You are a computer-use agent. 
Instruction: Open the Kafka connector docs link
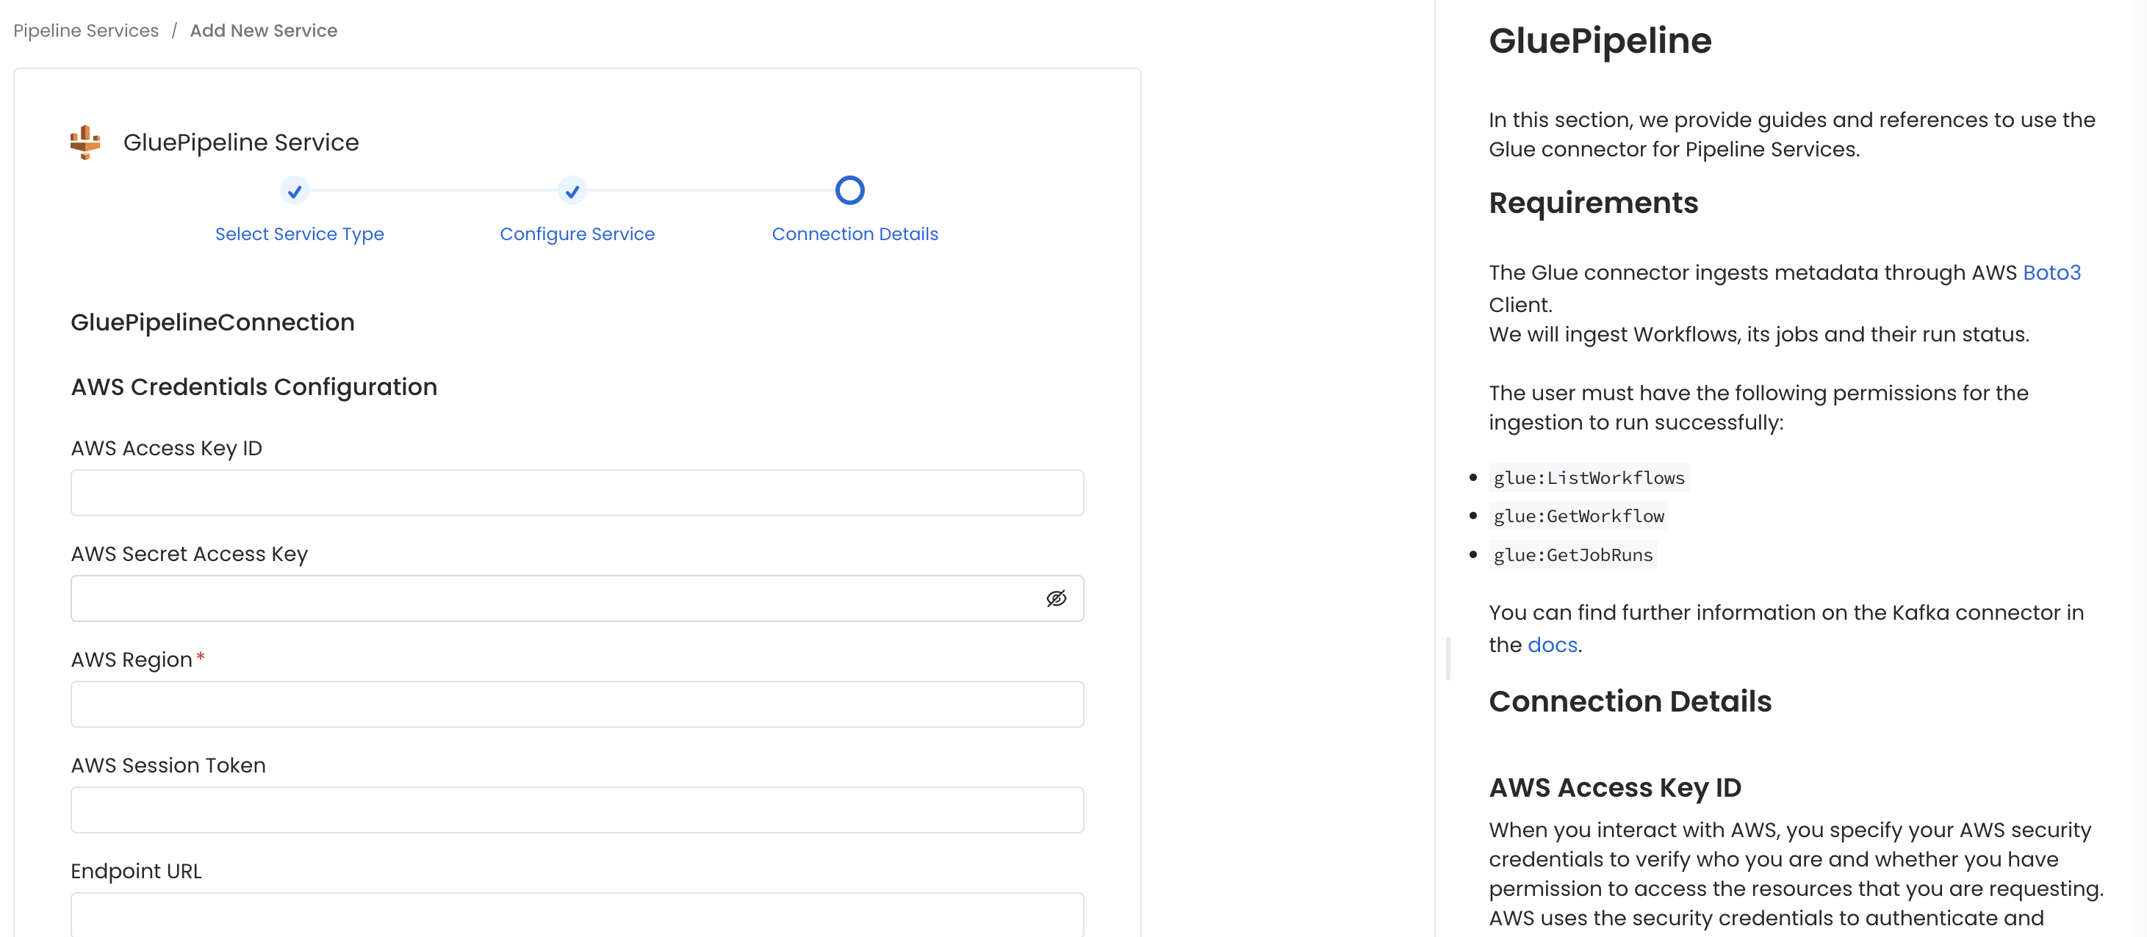(1552, 644)
